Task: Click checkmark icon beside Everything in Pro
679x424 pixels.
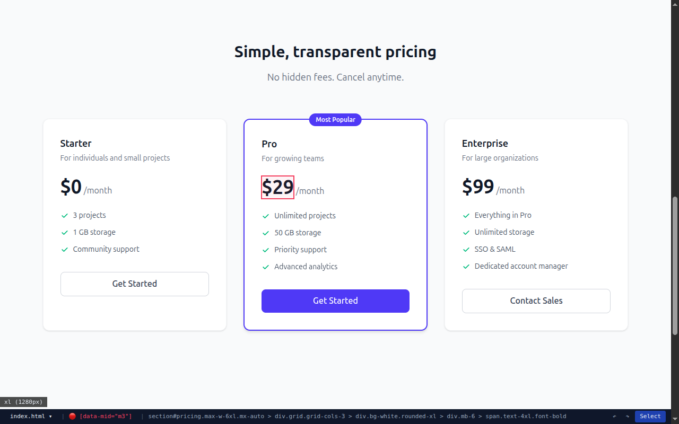Action: pyautogui.click(x=466, y=216)
